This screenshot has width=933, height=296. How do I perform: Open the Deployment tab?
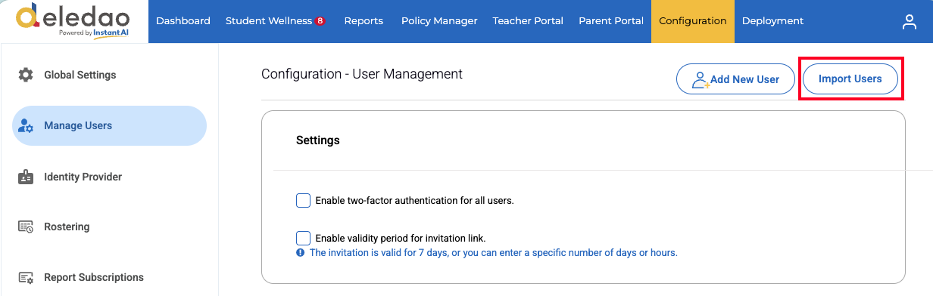773,21
